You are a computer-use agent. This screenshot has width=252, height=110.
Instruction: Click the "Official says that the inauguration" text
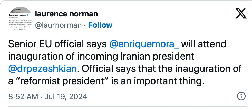161,69
